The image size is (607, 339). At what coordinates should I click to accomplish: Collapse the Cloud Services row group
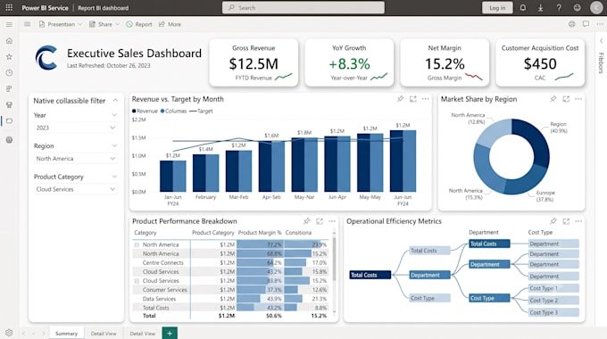137,280
